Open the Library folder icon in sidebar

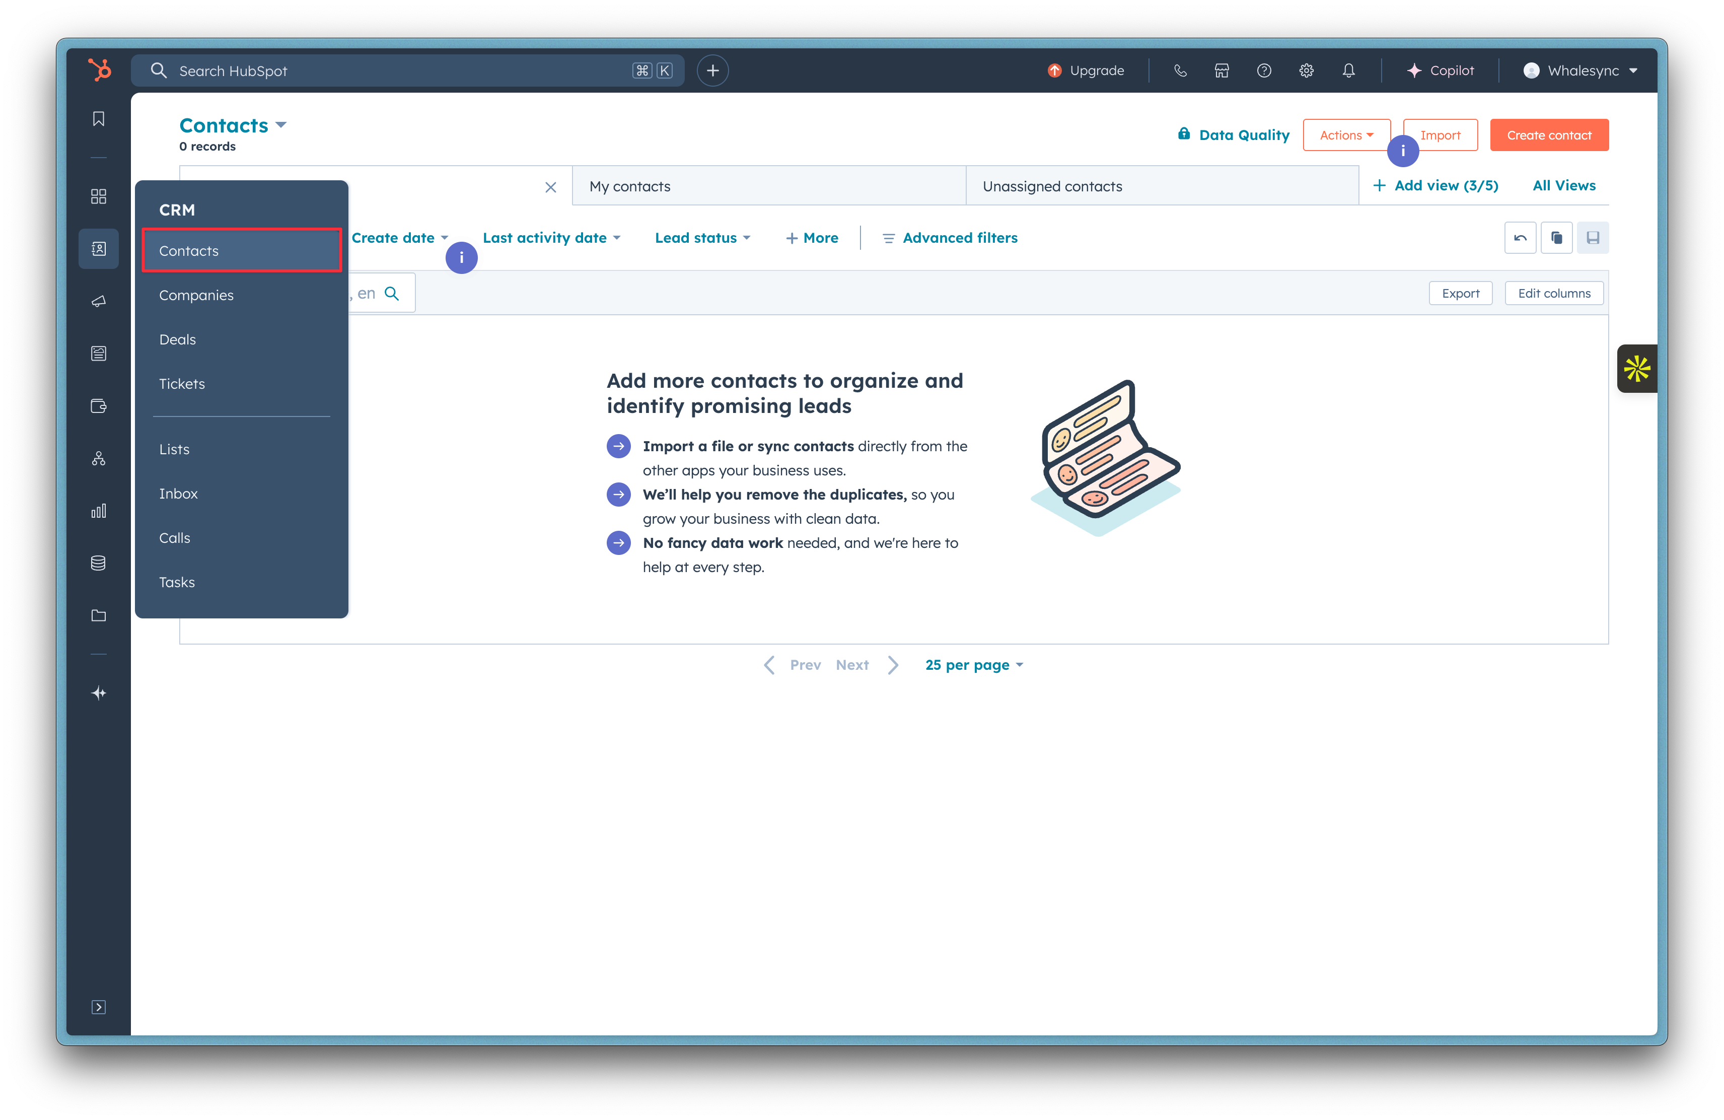click(99, 616)
